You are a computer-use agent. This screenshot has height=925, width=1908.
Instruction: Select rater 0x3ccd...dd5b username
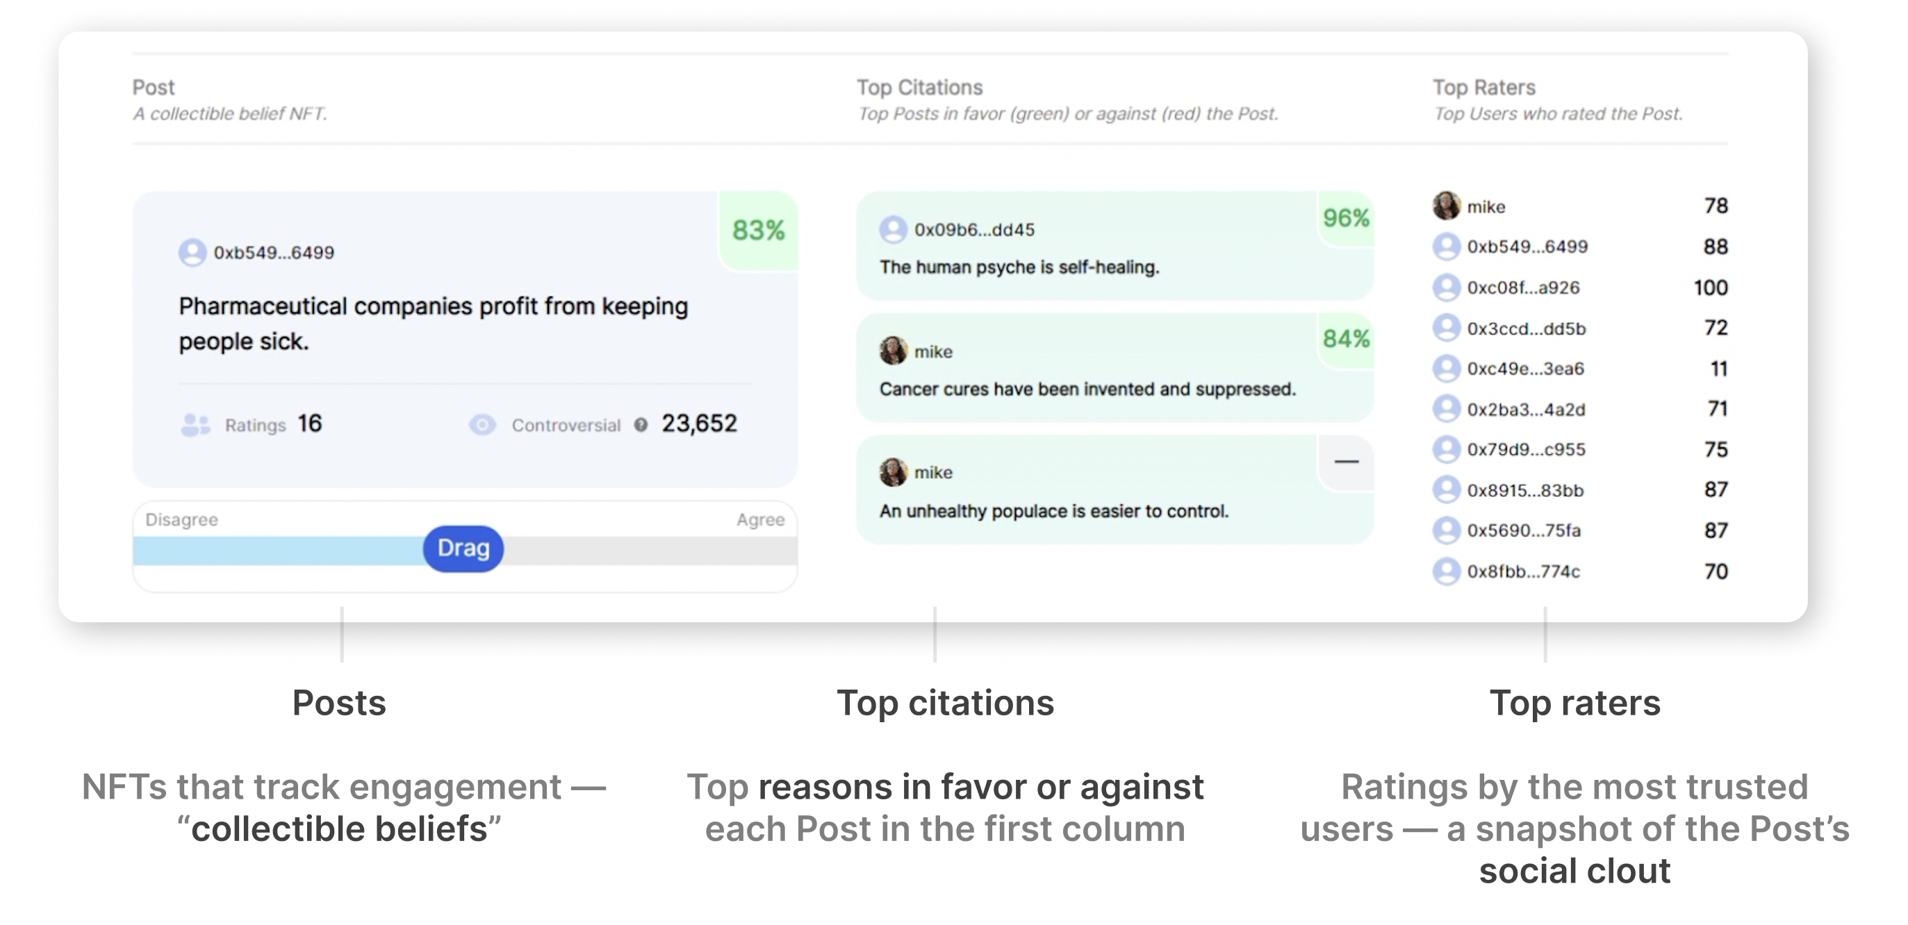pos(1527,328)
